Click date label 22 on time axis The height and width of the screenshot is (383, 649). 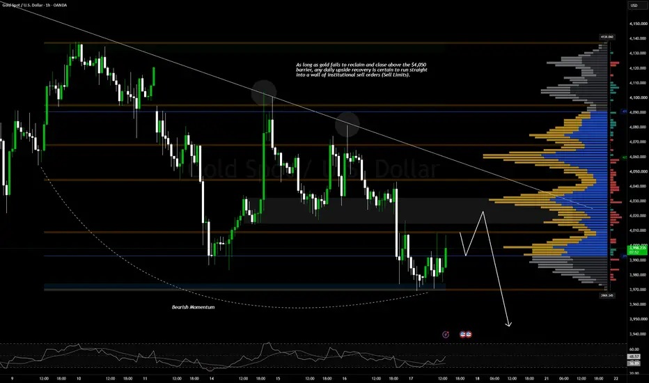click(616, 378)
